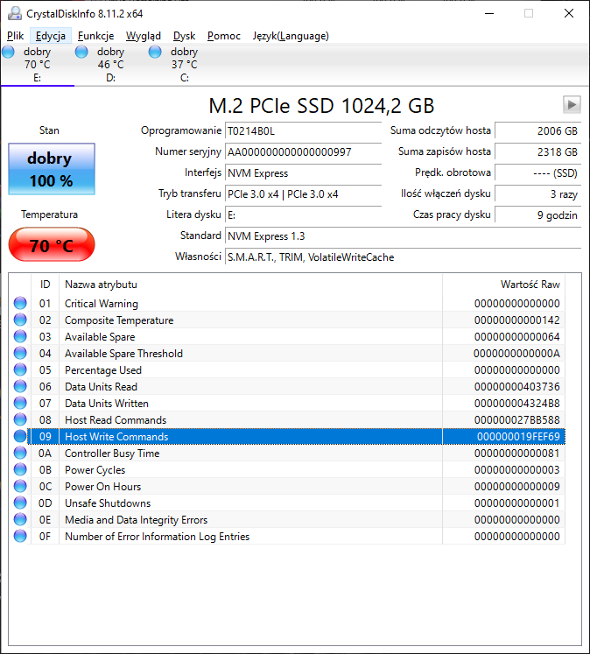Image resolution: width=590 pixels, height=654 pixels.
Task: Click raw value 00000000000081
Action: coord(517,454)
